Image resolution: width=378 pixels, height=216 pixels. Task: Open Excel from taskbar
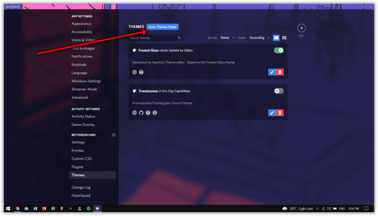53,209
